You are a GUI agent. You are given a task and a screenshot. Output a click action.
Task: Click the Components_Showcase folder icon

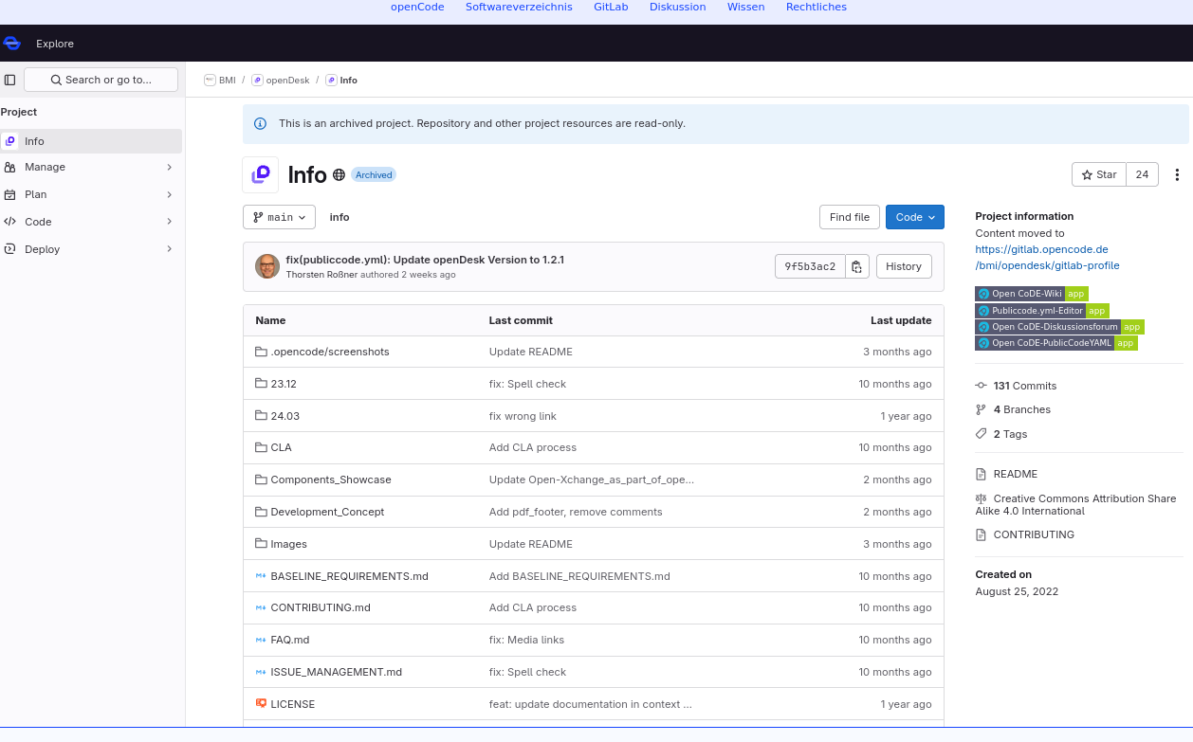click(261, 480)
